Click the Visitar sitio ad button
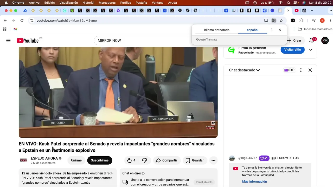The height and width of the screenshot is (187, 333). coord(292,50)
